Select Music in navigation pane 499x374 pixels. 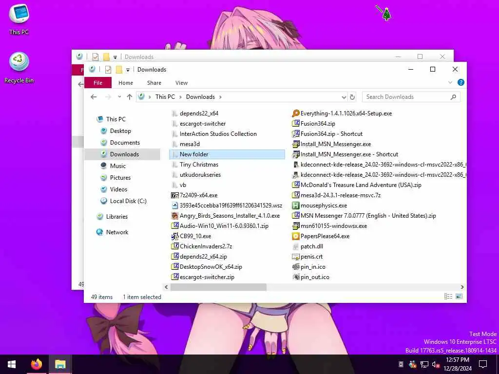(x=118, y=166)
